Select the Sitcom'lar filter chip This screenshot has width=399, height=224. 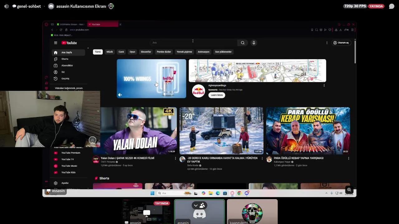[146, 52]
